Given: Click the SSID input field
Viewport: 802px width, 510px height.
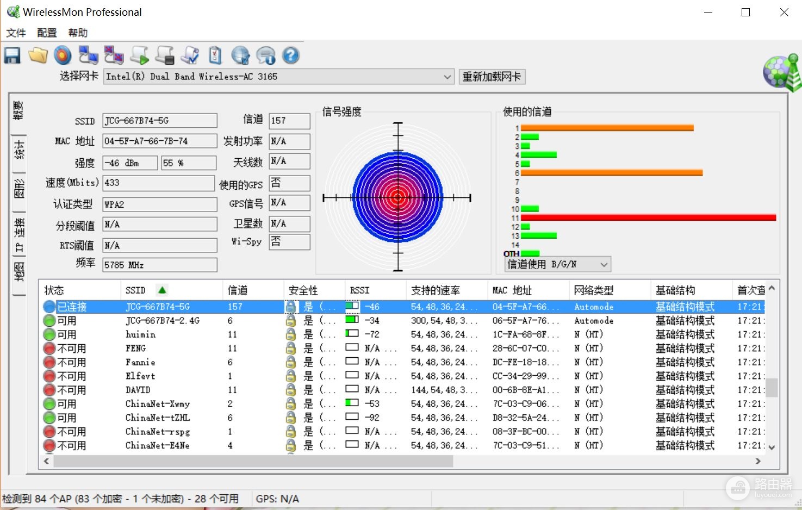Looking at the screenshot, I should point(160,121).
